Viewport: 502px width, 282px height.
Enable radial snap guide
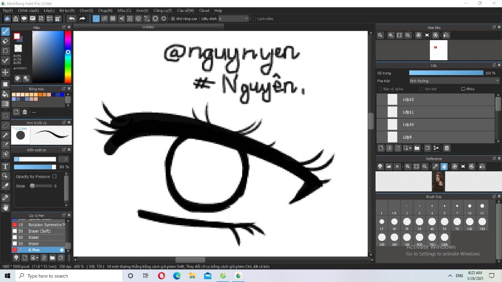(129, 19)
